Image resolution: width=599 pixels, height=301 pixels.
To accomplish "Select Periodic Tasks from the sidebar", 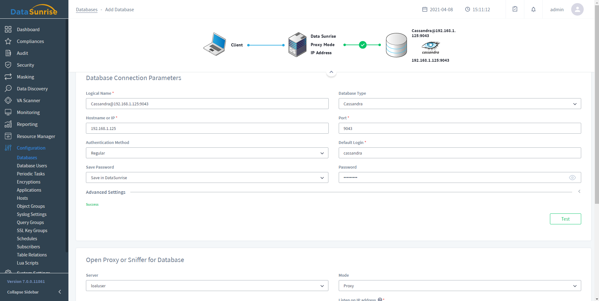I will point(31,174).
